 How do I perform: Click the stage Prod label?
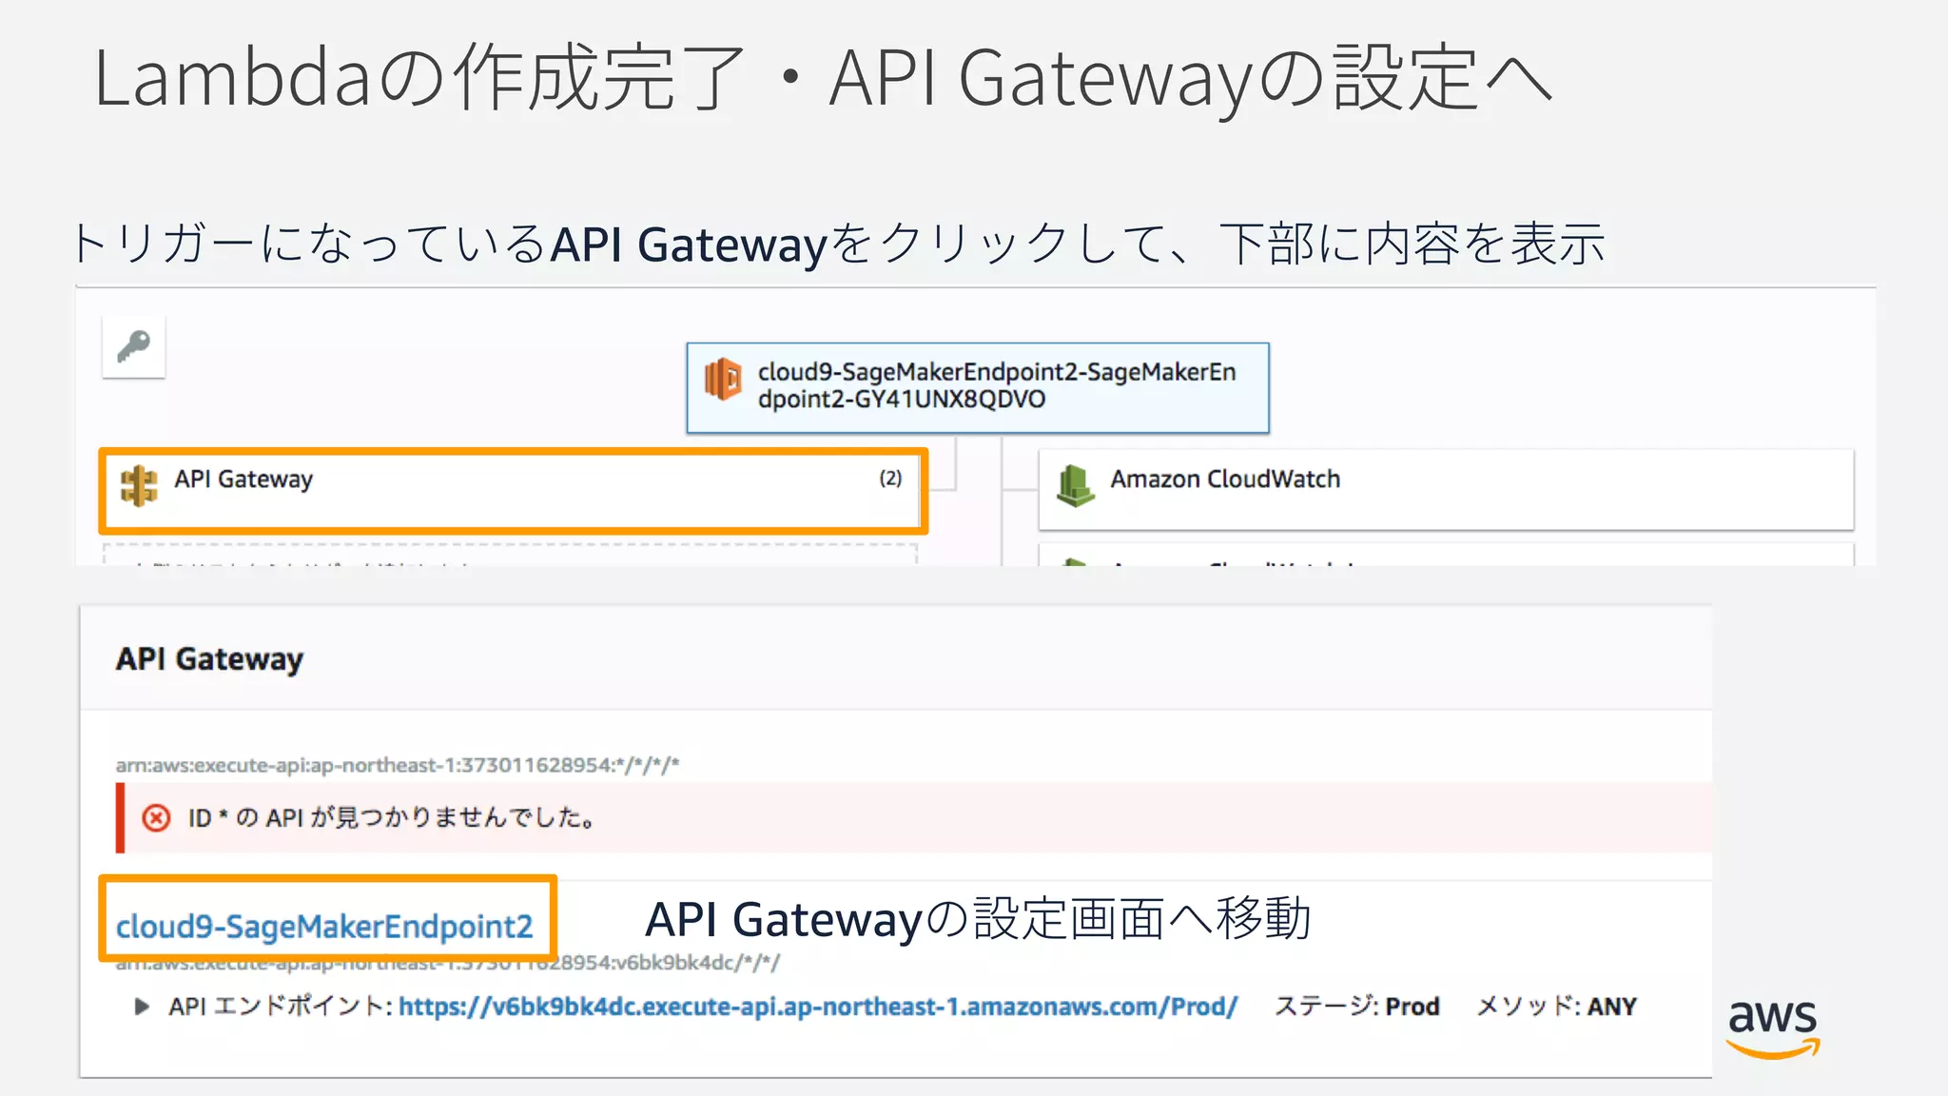pos(1357,1007)
